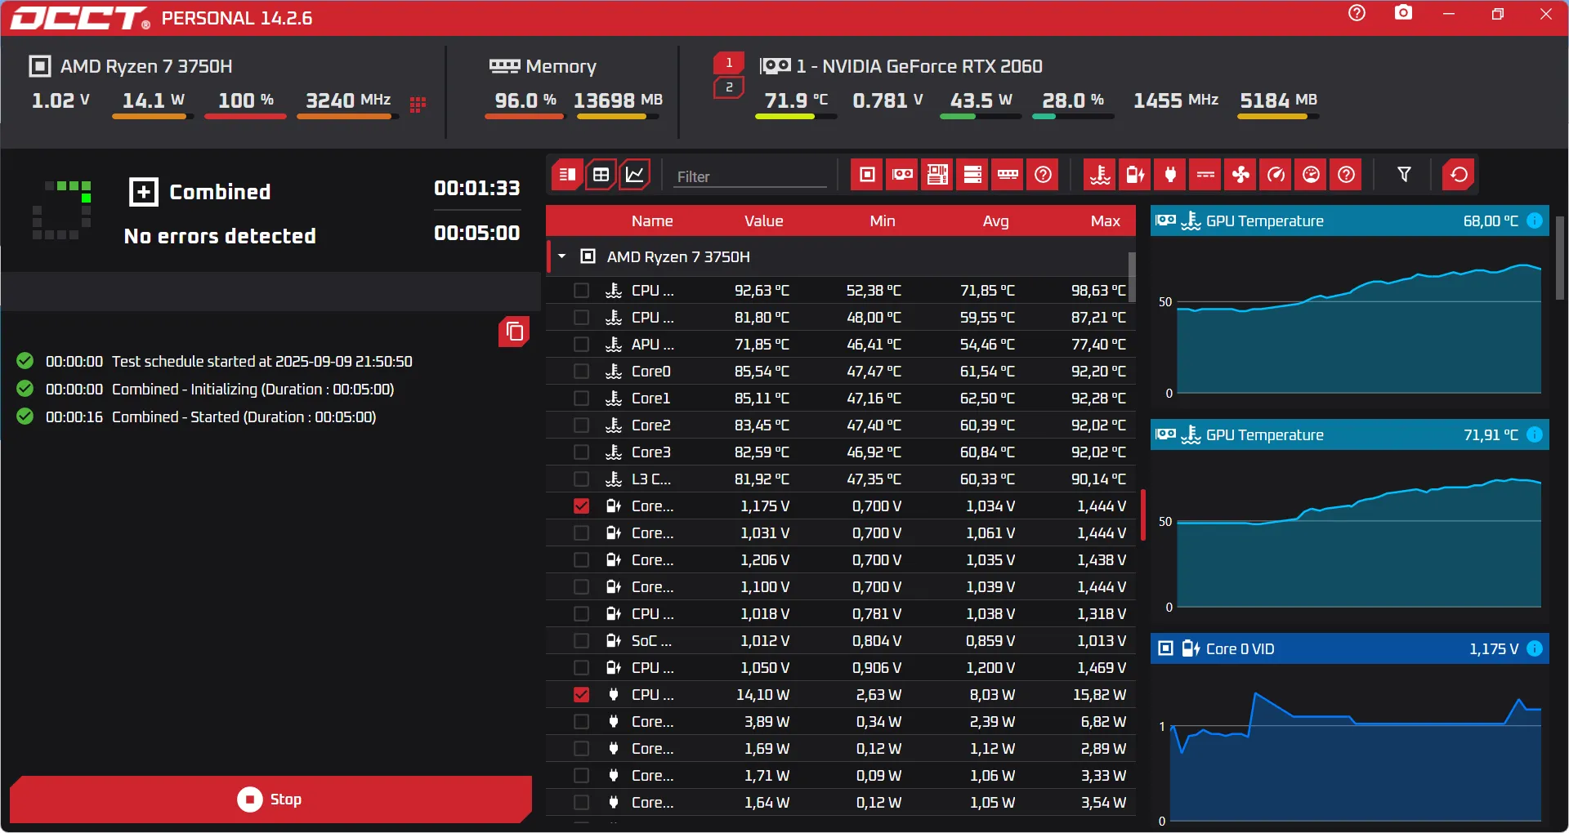This screenshot has width=1569, height=833.
Task: Click the GPU device filter icon
Action: [x=902, y=175]
